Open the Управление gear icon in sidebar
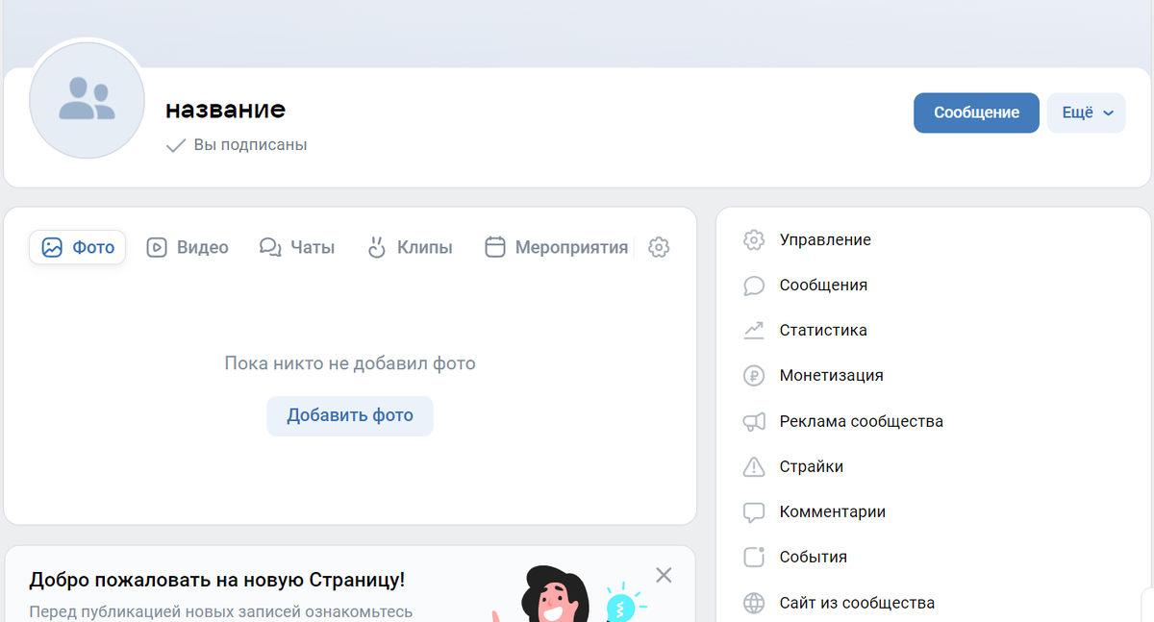 click(754, 239)
